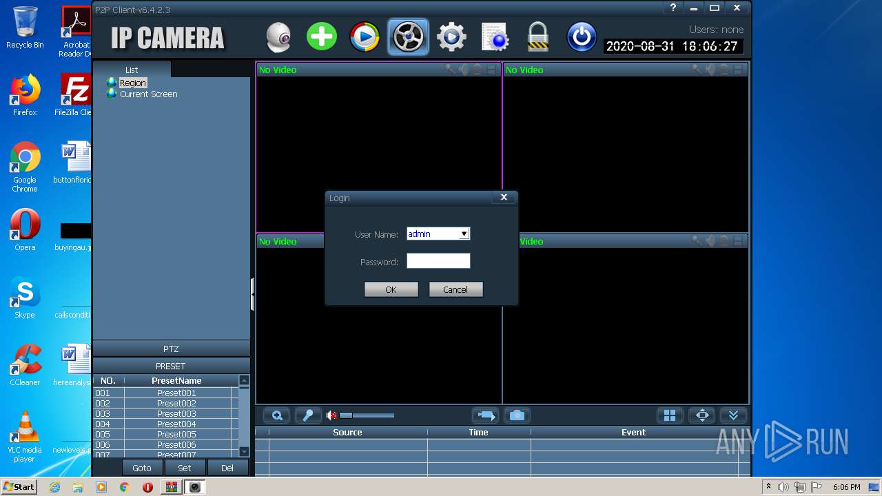882x496 pixels.
Task: Click the zoom magnifier icon below video
Action: pyautogui.click(x=277, y=415)
